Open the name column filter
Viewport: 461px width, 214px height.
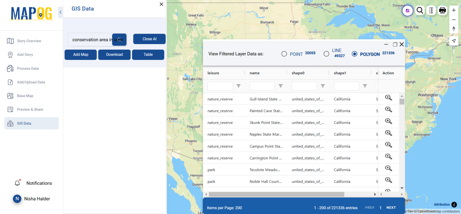point(281,86)
